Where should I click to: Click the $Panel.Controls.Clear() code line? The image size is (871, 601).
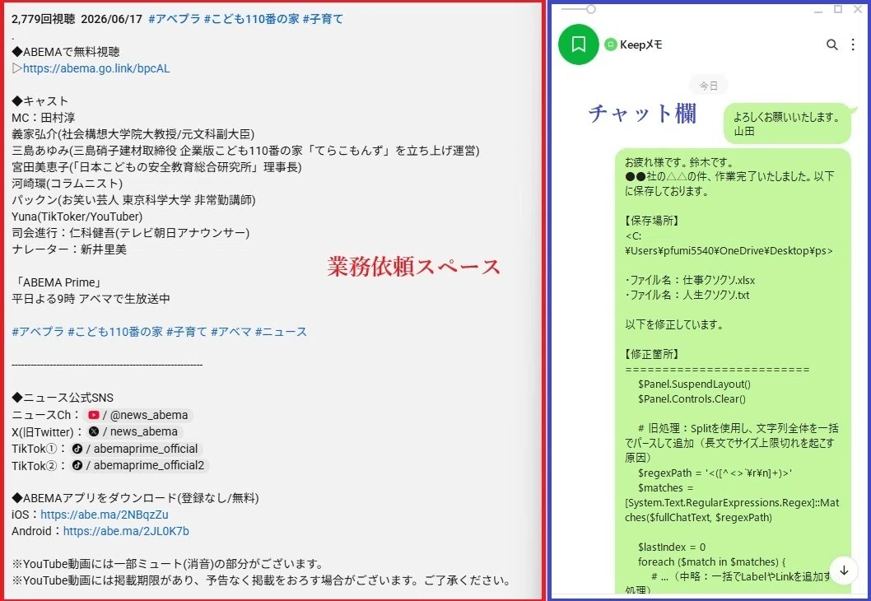[x=692, y=398]
